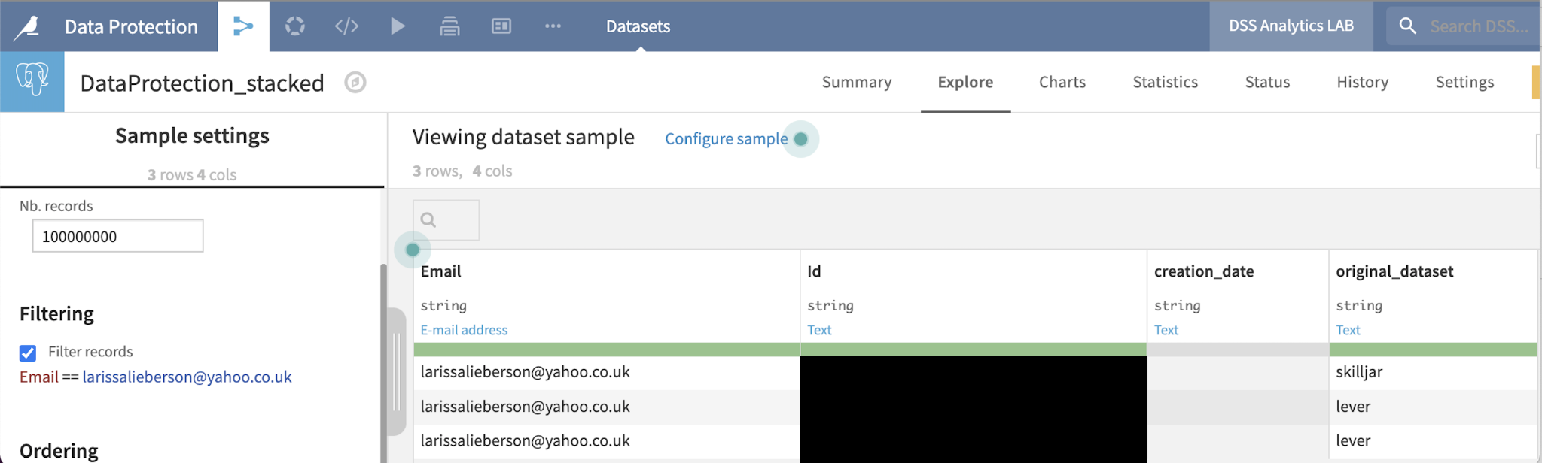Click the compass icon beside dataset name

(x=355, y=82)
